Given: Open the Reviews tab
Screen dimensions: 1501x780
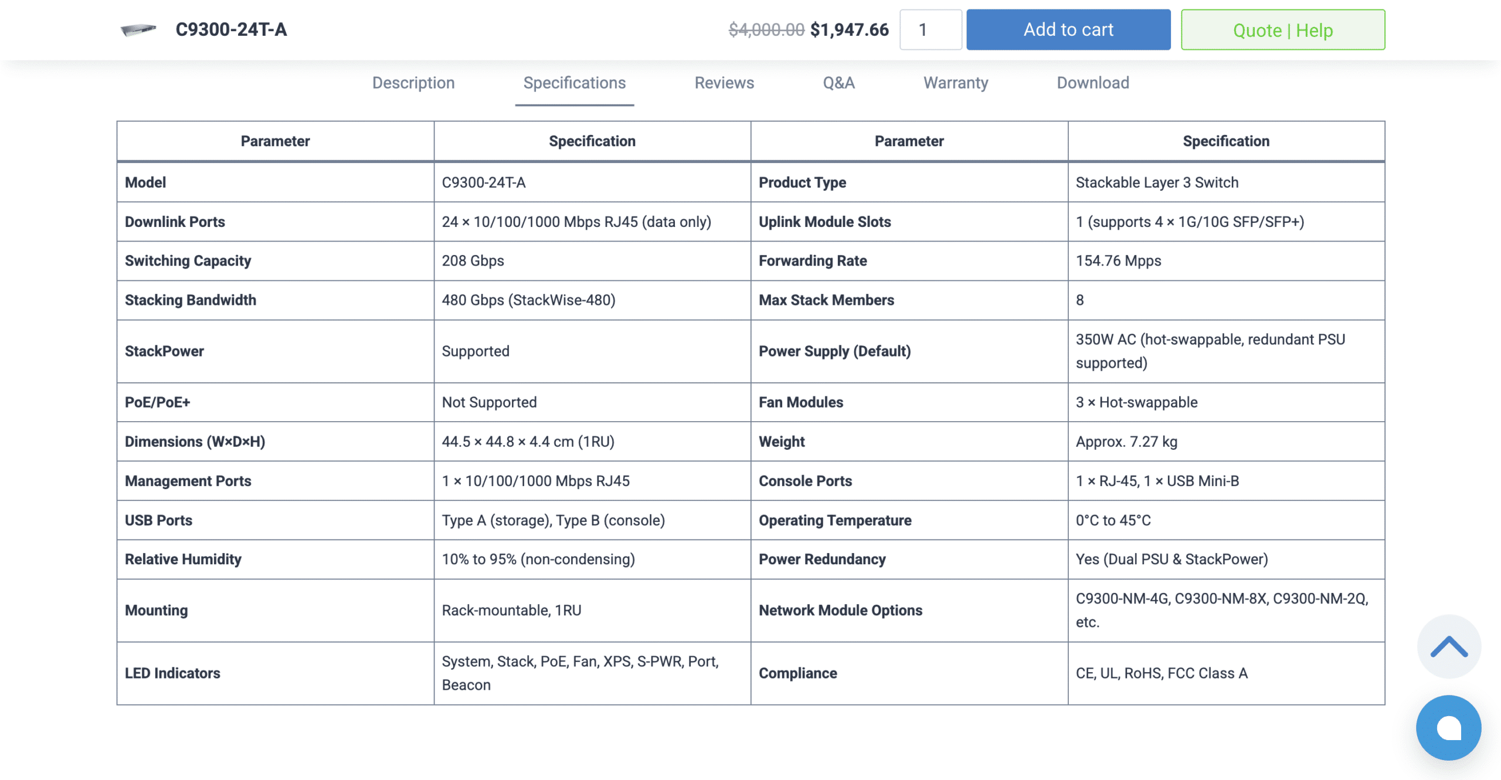Looking at the screenshot, I should click(724, 83).
